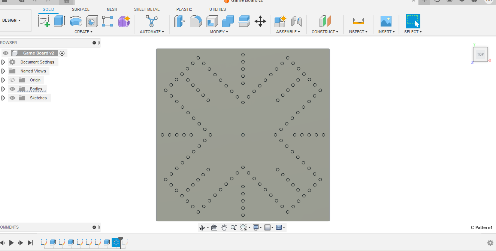Select the Rectangular Pattern tool

point(108,21)
